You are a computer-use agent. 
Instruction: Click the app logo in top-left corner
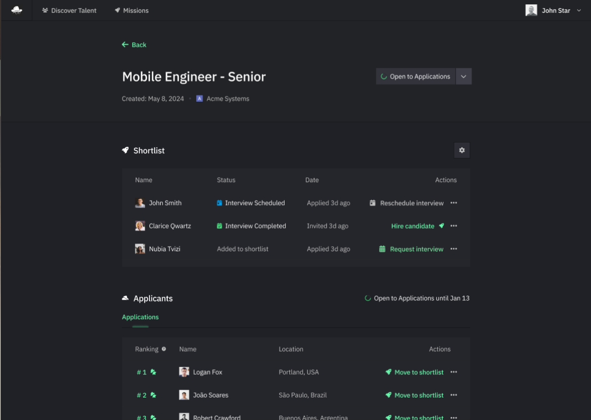tap(17, 10)
